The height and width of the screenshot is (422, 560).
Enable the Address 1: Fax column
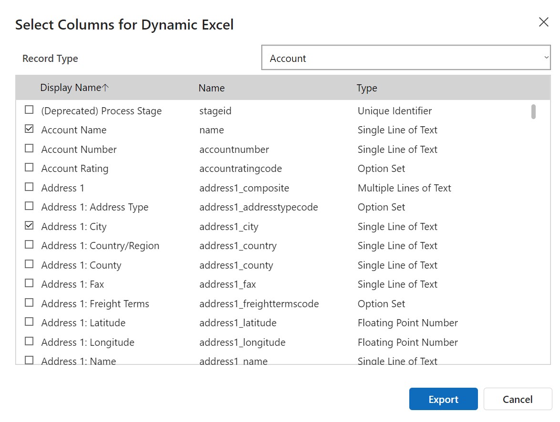coord(29,284)
